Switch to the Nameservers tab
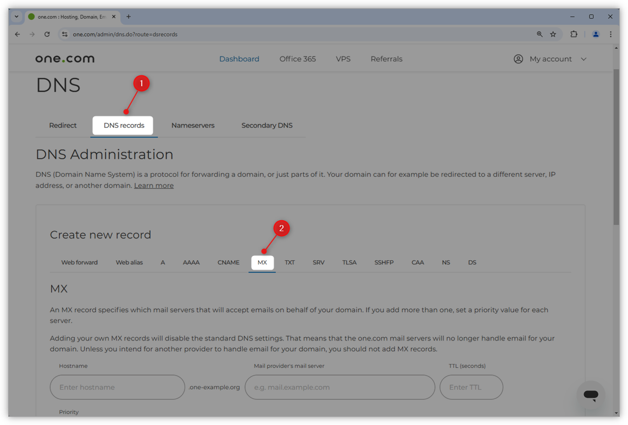This screenshot has height=425, width=628. tap(193, 125)
